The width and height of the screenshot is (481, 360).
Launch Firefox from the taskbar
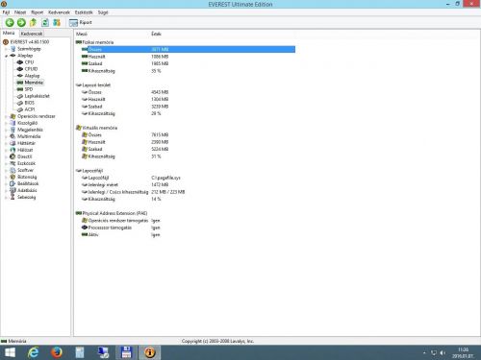tap(57, 352)
